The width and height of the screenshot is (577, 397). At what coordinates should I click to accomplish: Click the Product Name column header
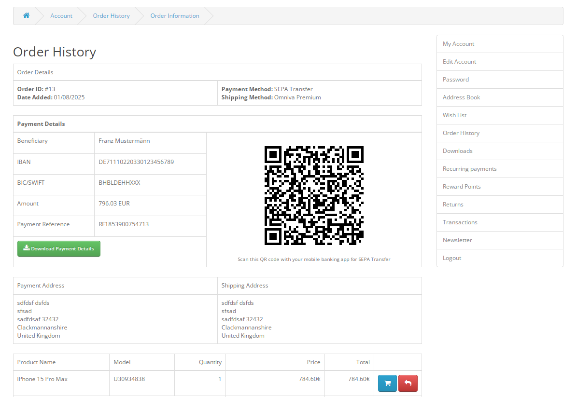(36, 362)
